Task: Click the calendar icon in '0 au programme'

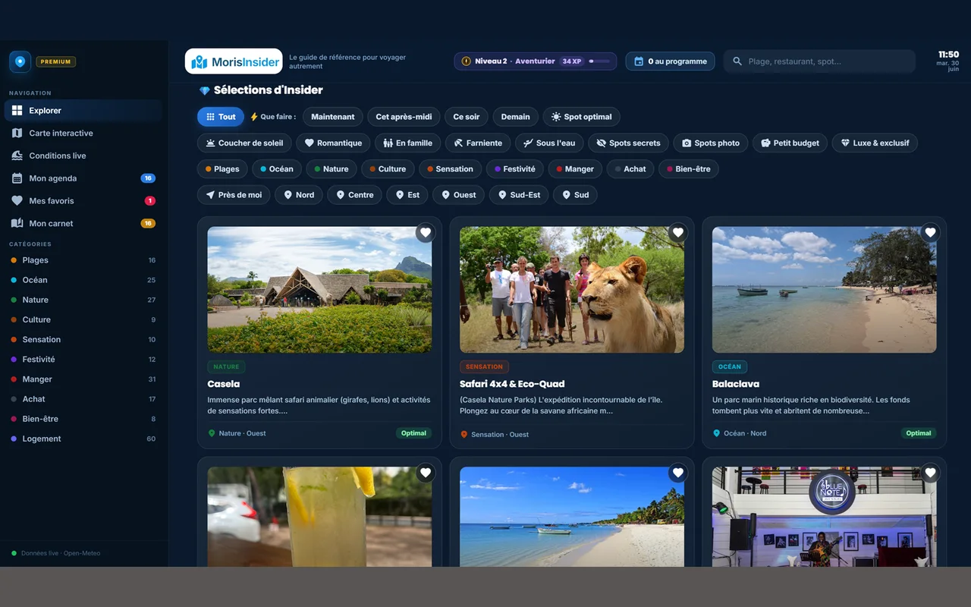Action: pyautogui.click(x=639, y=61)
